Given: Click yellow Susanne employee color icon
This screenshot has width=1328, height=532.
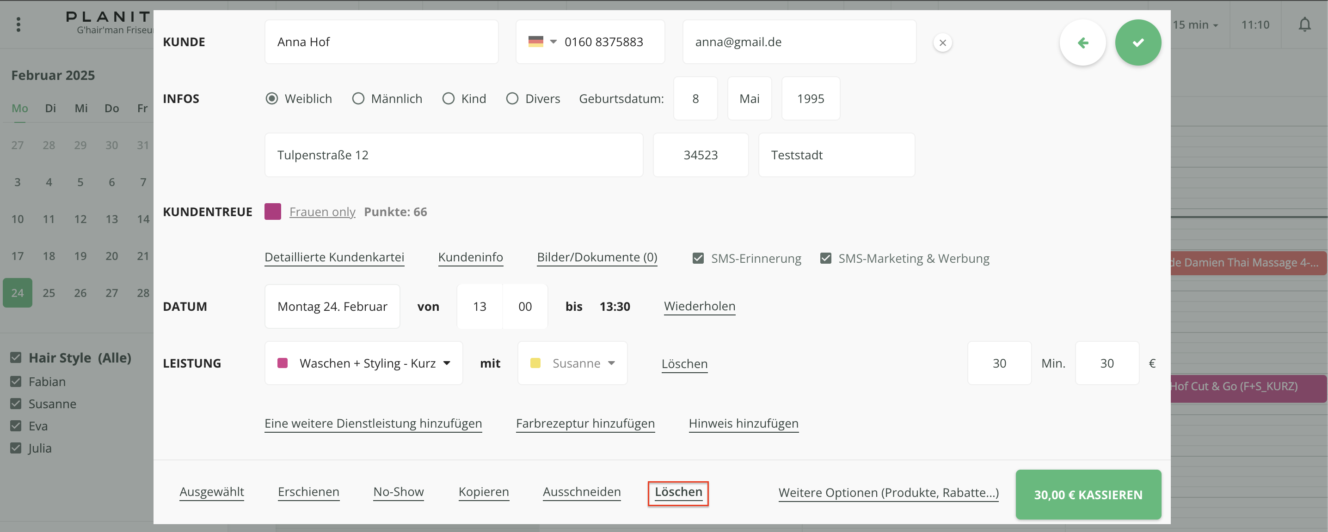Looking at the screenshot, I should click(535, 363).
